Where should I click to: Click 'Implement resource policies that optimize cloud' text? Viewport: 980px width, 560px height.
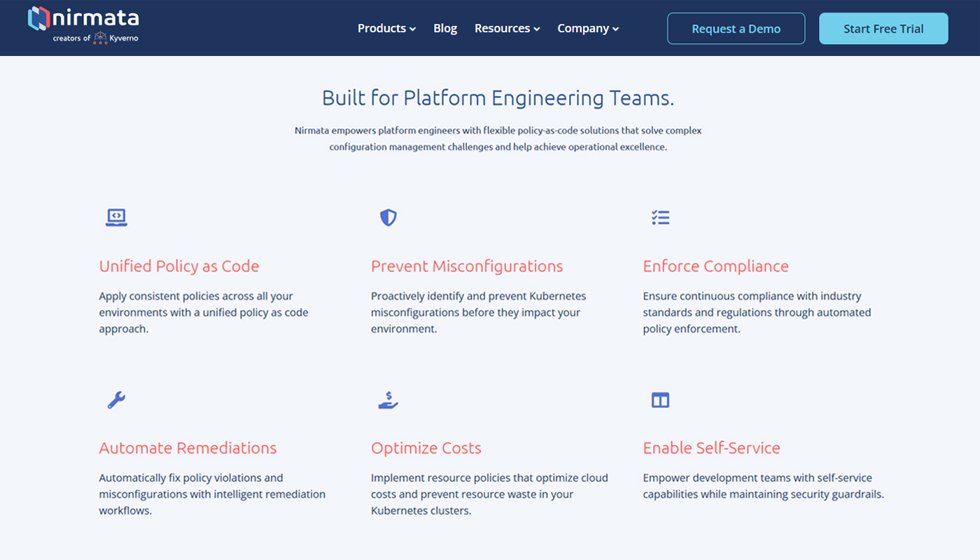(x=489, y=478)
